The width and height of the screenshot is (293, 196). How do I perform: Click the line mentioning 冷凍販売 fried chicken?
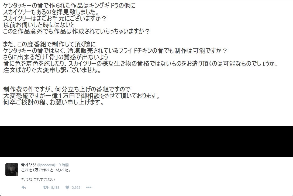pos(115,51)
